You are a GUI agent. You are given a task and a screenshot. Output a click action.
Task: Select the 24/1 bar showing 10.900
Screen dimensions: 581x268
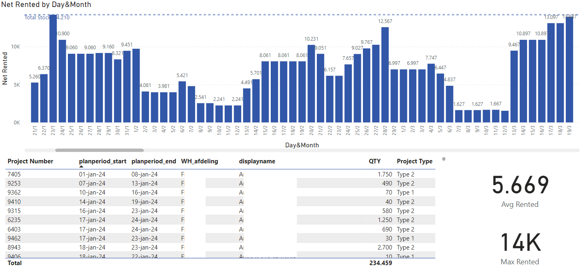coord(62,81)
